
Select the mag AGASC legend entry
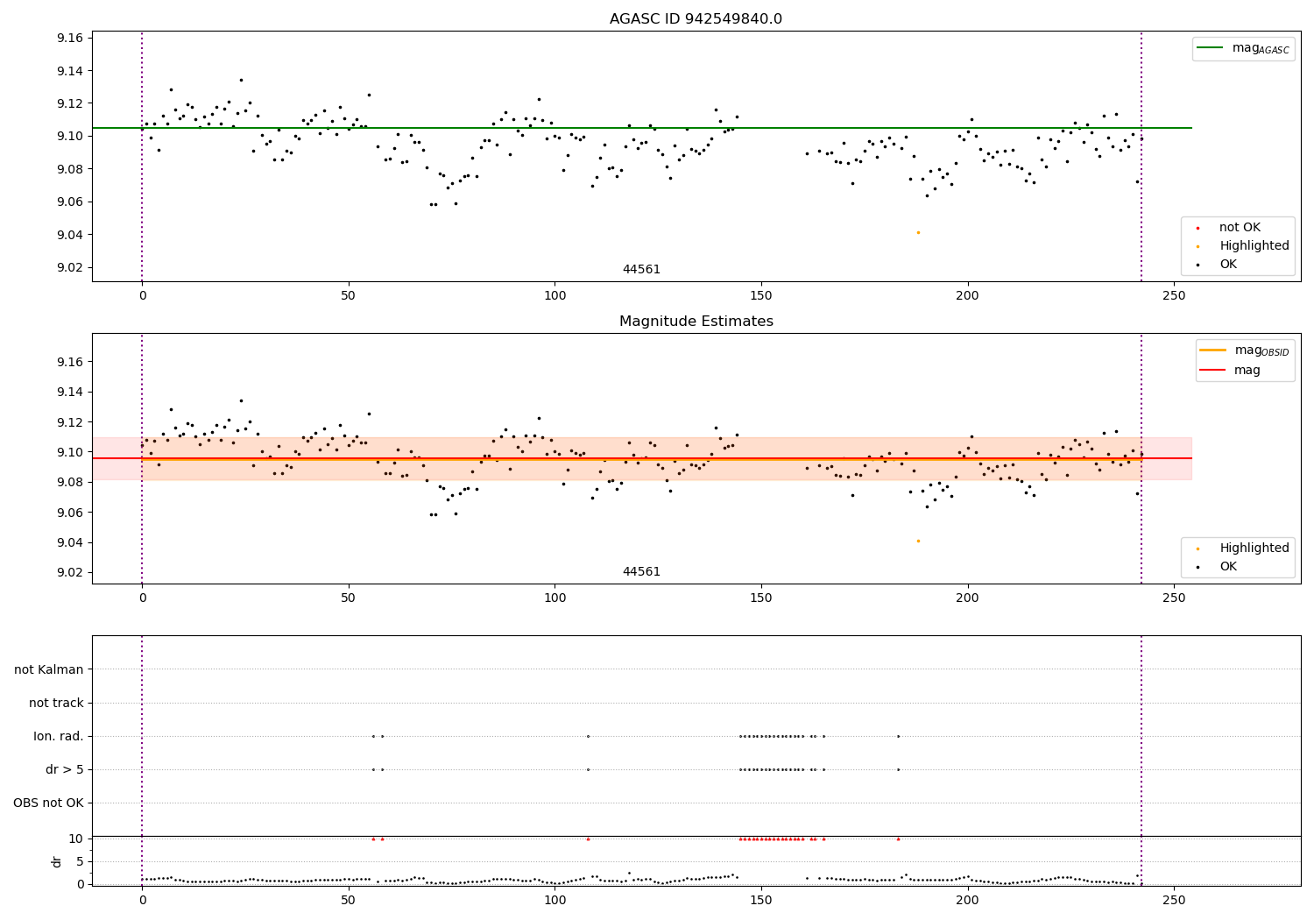(x=1243, y=49)
